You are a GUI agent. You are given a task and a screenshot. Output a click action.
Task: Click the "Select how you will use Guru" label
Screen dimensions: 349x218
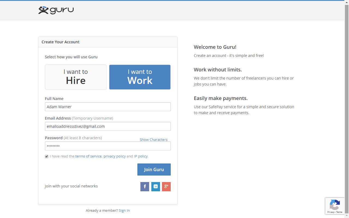[x=71, y=57]
